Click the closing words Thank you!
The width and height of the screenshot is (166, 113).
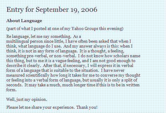tap(87, 107)
